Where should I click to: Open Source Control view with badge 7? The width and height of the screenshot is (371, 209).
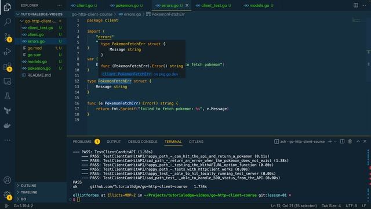coord(7,37)
